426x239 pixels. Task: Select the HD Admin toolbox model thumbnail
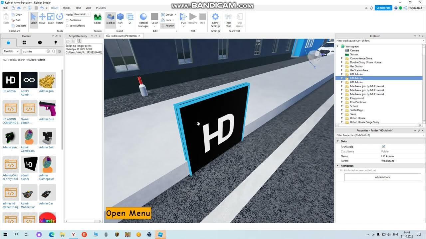(11, 80)
